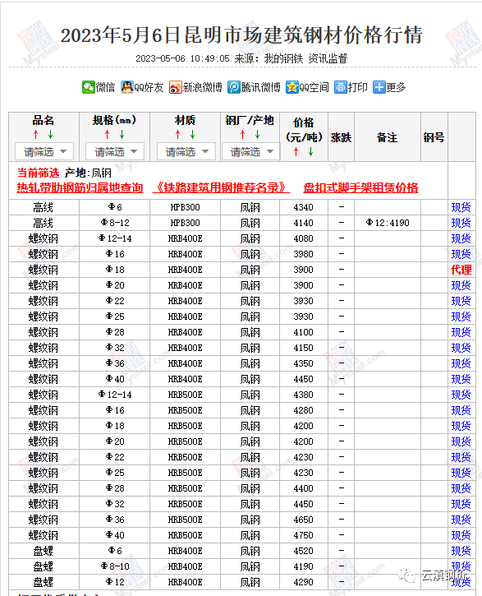This screenshot has width=482, height=596.
Task: Sort 材质 ascending red arrow
Action: tap(177, 135)
